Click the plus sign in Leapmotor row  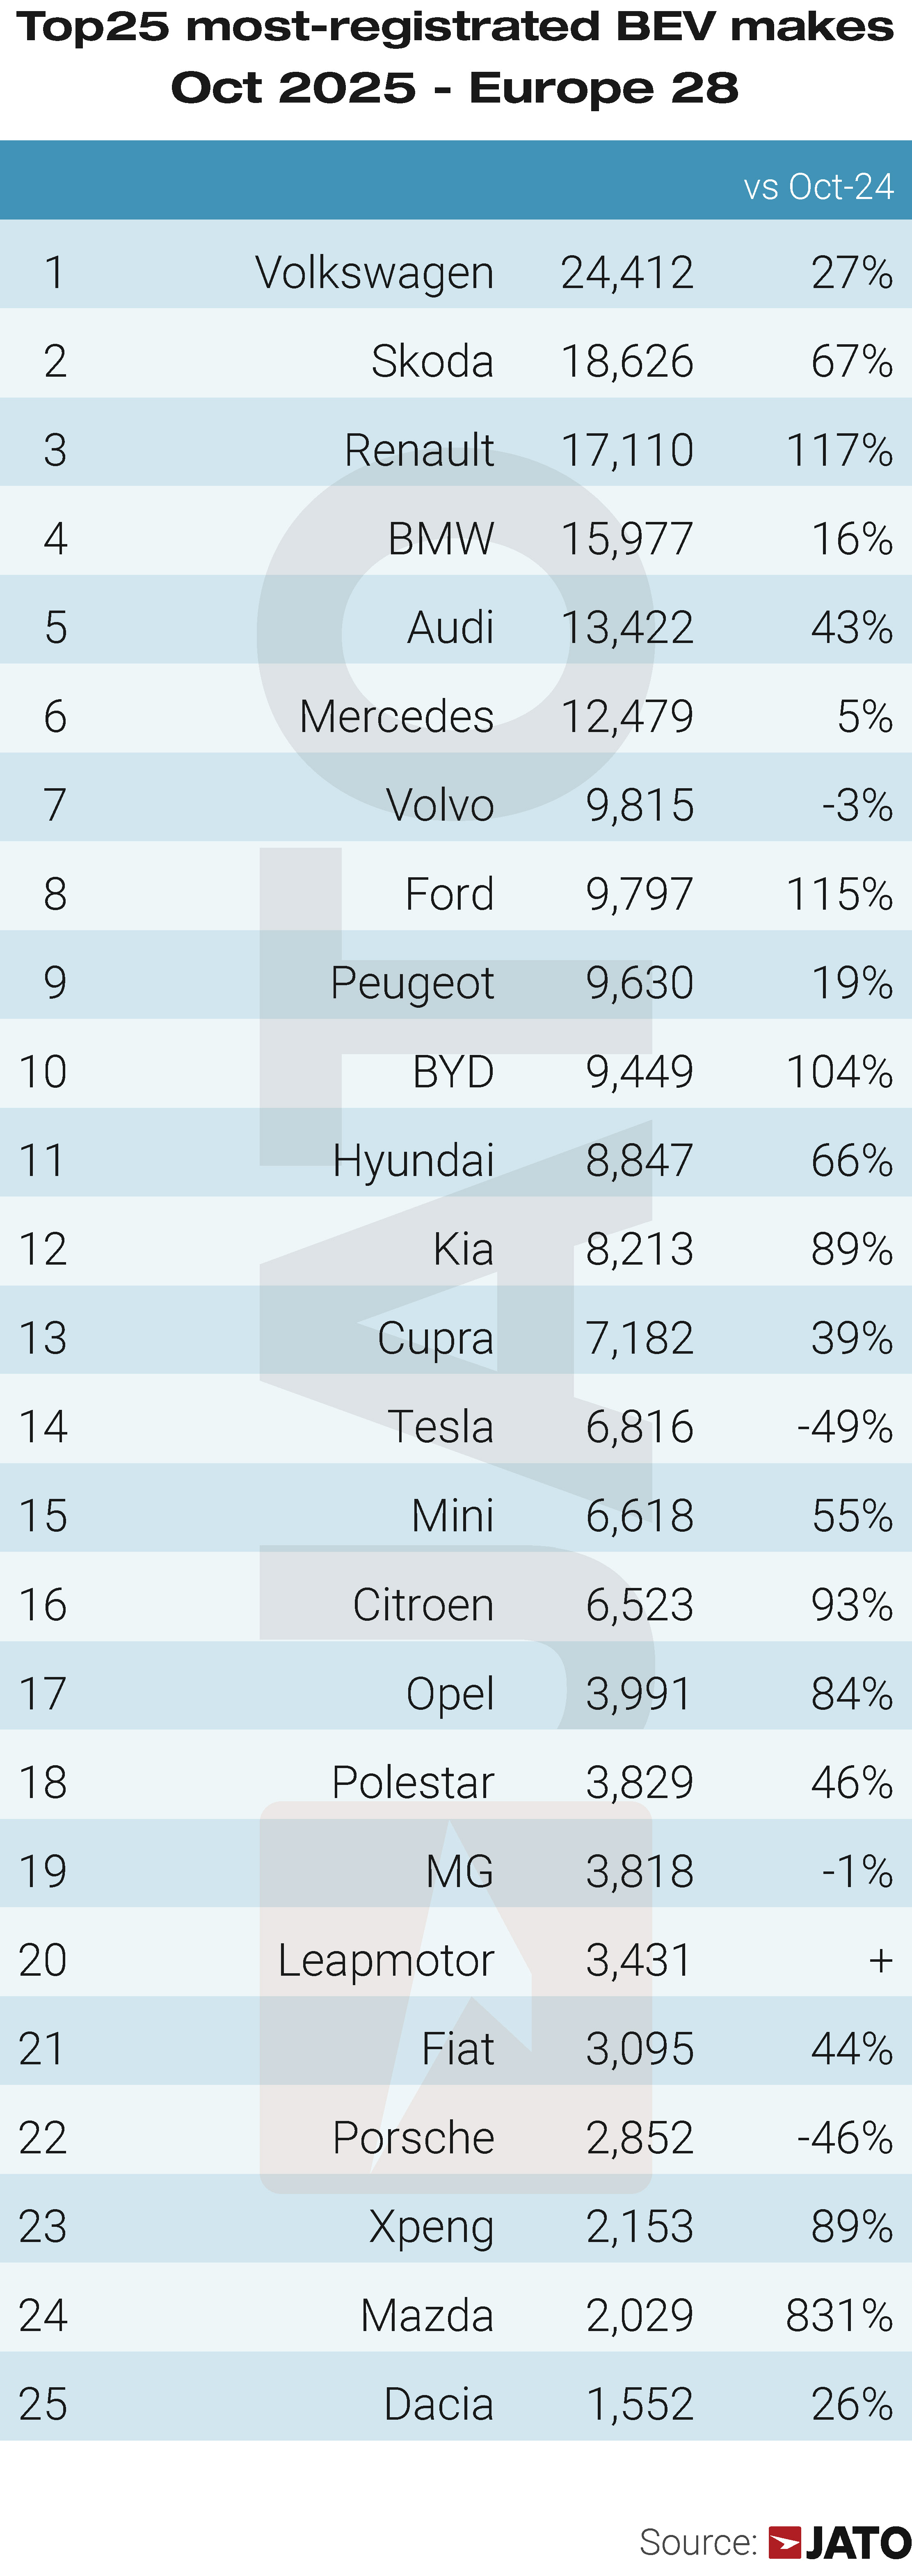tap(880, 1961)
